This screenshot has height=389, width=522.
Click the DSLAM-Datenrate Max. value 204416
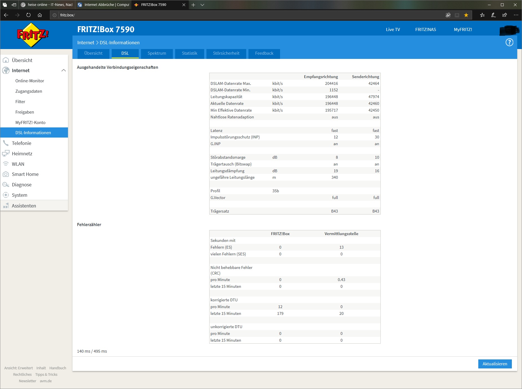331,83
